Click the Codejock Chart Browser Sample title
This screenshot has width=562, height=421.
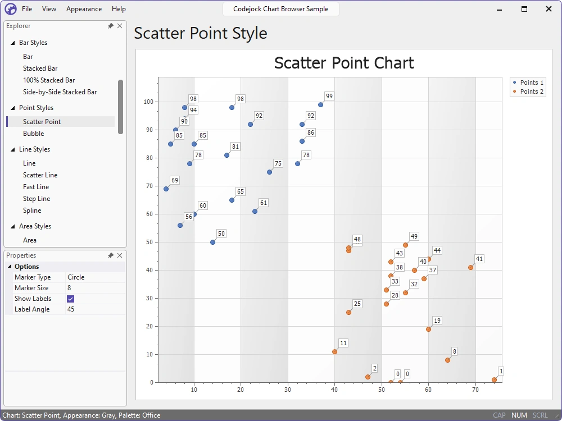(280, 9)
